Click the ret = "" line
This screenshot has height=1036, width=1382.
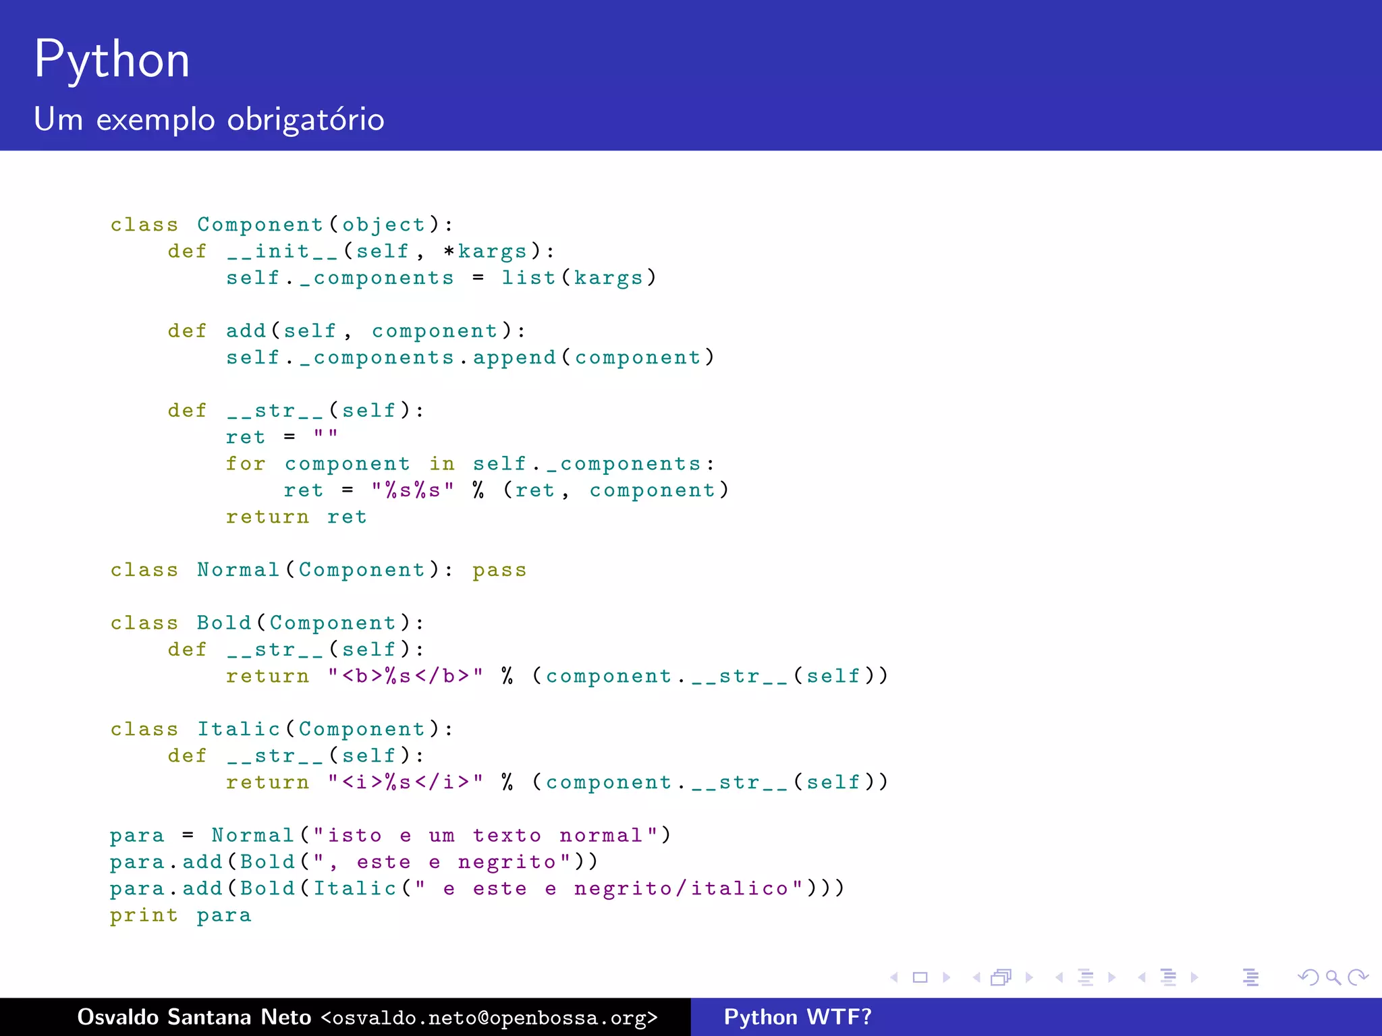tap(282, 436)
